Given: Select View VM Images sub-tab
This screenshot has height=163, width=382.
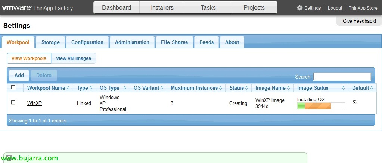Looking at the screenshot, I should pos(73,58).
